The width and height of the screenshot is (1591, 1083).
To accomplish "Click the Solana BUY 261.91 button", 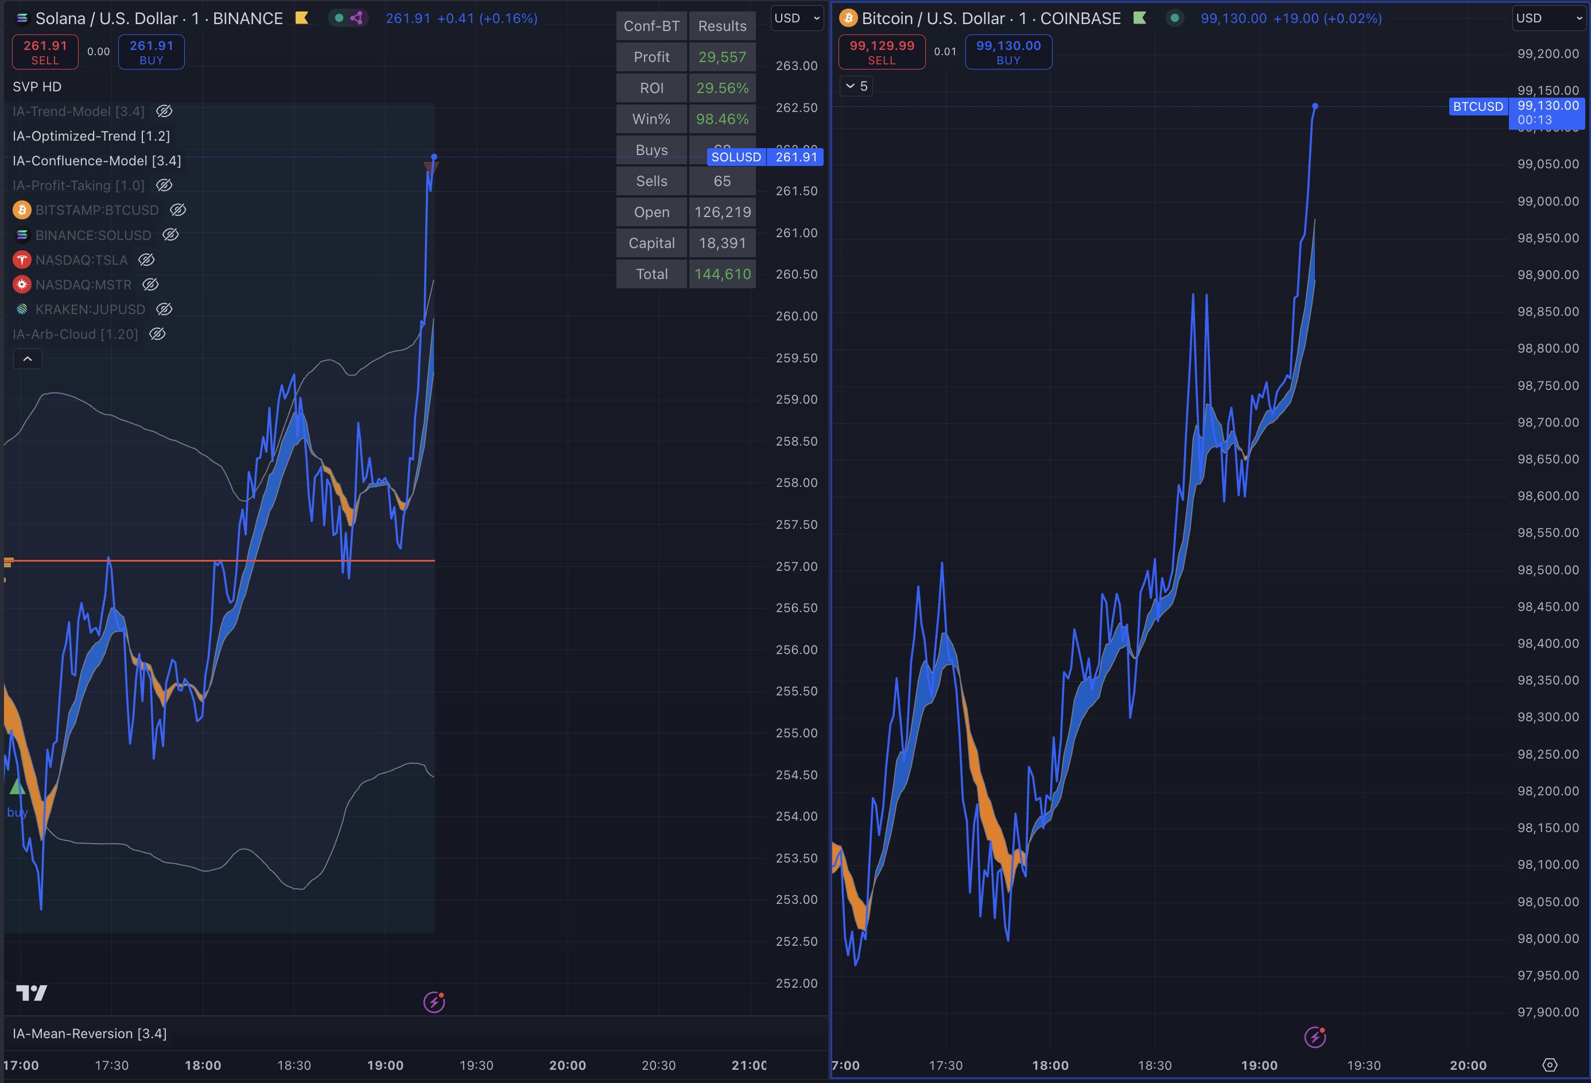I will pos(152,52).
